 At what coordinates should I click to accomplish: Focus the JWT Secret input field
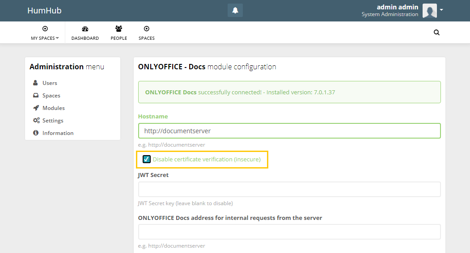point(289,189)
